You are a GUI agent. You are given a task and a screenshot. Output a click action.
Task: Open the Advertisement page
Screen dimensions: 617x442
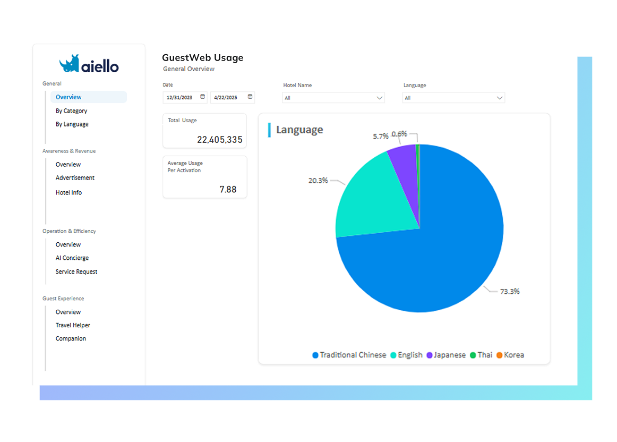pyautogui.click(x=75, y=177)
